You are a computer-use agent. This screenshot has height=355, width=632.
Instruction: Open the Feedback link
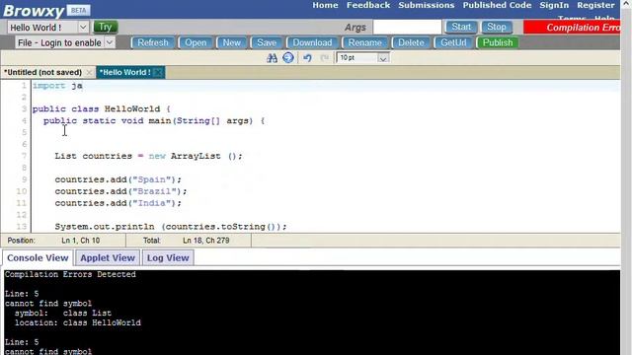click(x=368, y=5)
